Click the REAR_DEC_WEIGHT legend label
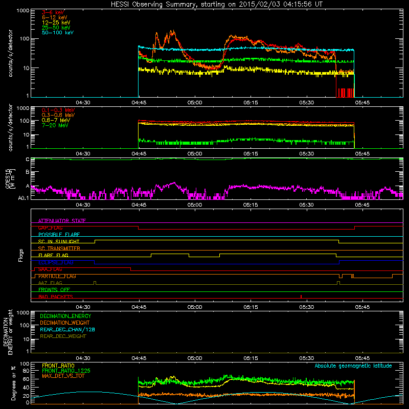This screenshot has width=409, height=409. [x=63, y=336]
